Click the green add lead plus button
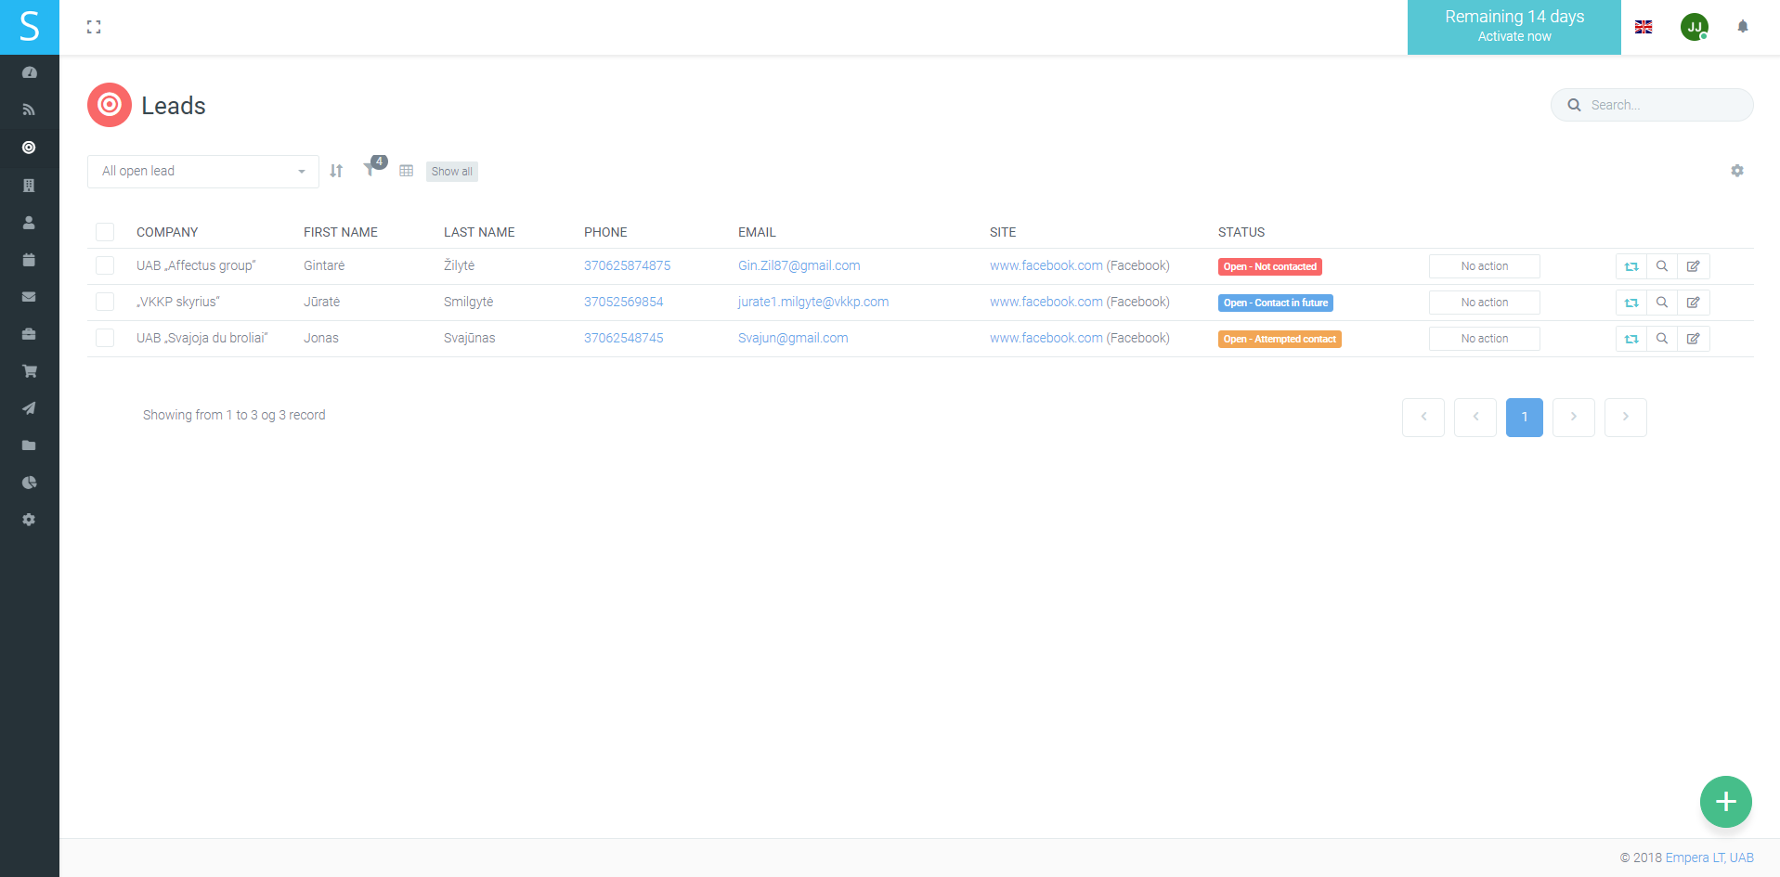1780x877 pixels. [x=1725, y=802]
